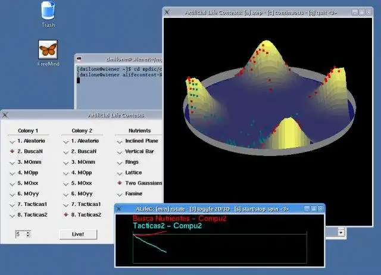Click the X menu icon of 3D view window

(x=167, y=12)
